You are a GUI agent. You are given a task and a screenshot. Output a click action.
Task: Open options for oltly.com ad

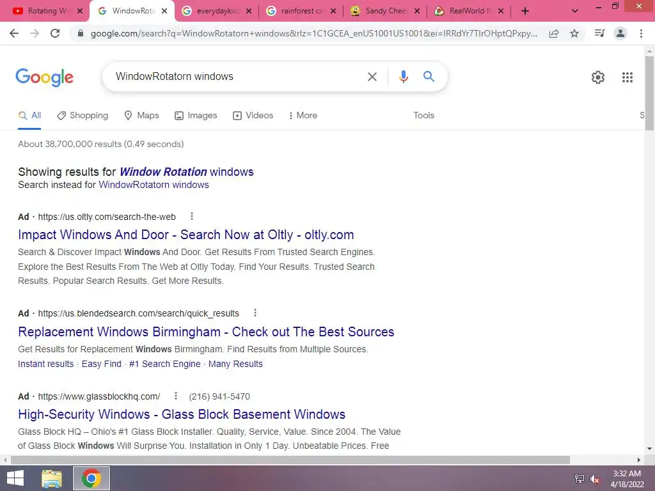pos(192,216)
